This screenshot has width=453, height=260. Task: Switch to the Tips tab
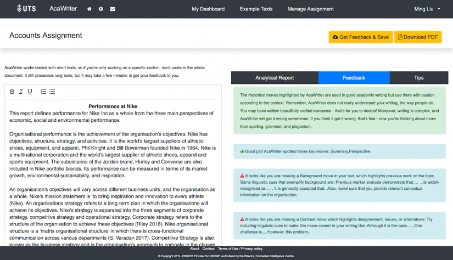[418, 78]
